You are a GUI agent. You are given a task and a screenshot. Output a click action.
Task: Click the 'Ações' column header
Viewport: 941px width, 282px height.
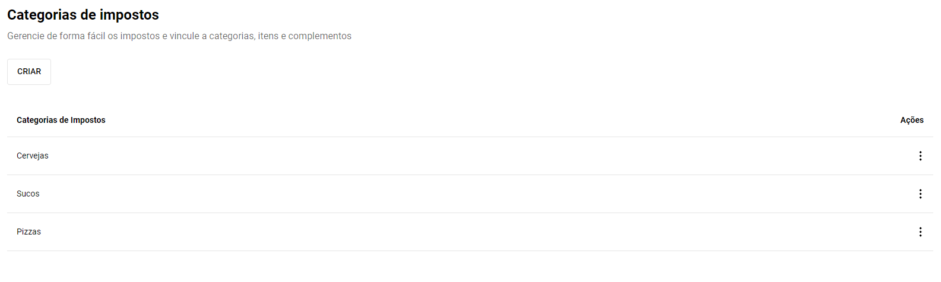tap(912, 120)
